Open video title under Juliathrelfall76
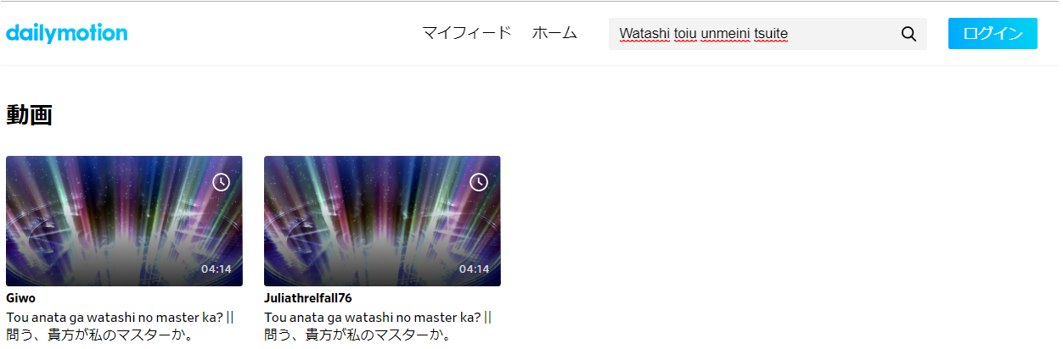 pyautogui.click(x=378, y=326)
